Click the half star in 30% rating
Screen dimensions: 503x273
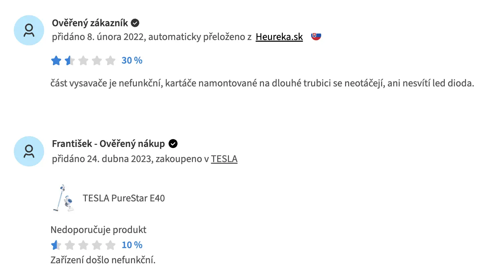pyautogui.click(x=70, y=61)
